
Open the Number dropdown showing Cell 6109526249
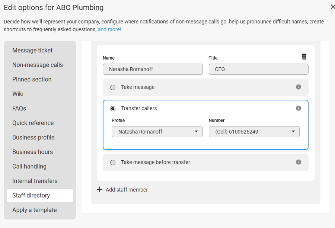pos(254,132)
